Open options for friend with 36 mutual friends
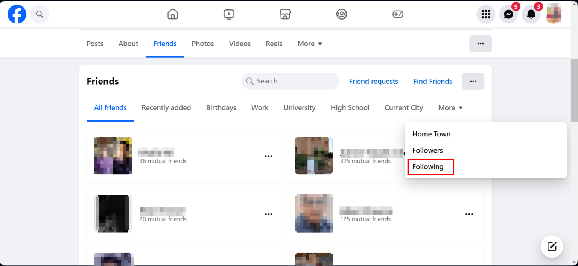 (x=268, y=156)
